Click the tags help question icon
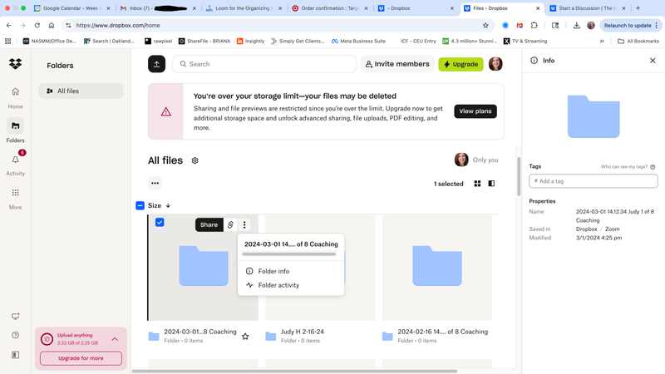665x374 pixels. (x=653, y=167)
